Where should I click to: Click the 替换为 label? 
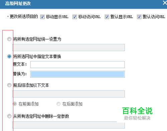(20, 74)
